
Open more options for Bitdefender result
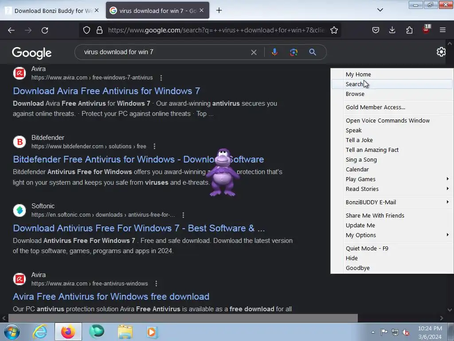click(x=154, y=147)
